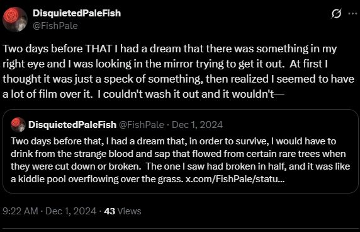The height and width of the screenshot is (232, 360).
Task: Open DisquietedPaleFish's large profile avatar
Action: click(x=15, y=20)
